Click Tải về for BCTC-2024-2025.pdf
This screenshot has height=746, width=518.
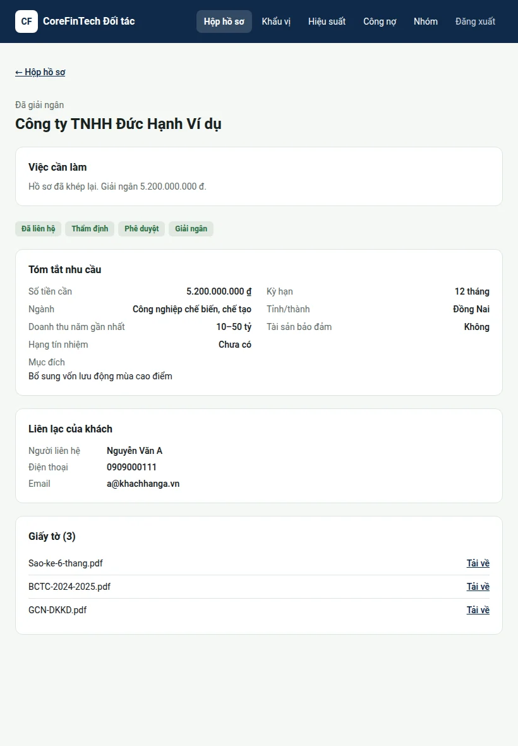point(478,587)
